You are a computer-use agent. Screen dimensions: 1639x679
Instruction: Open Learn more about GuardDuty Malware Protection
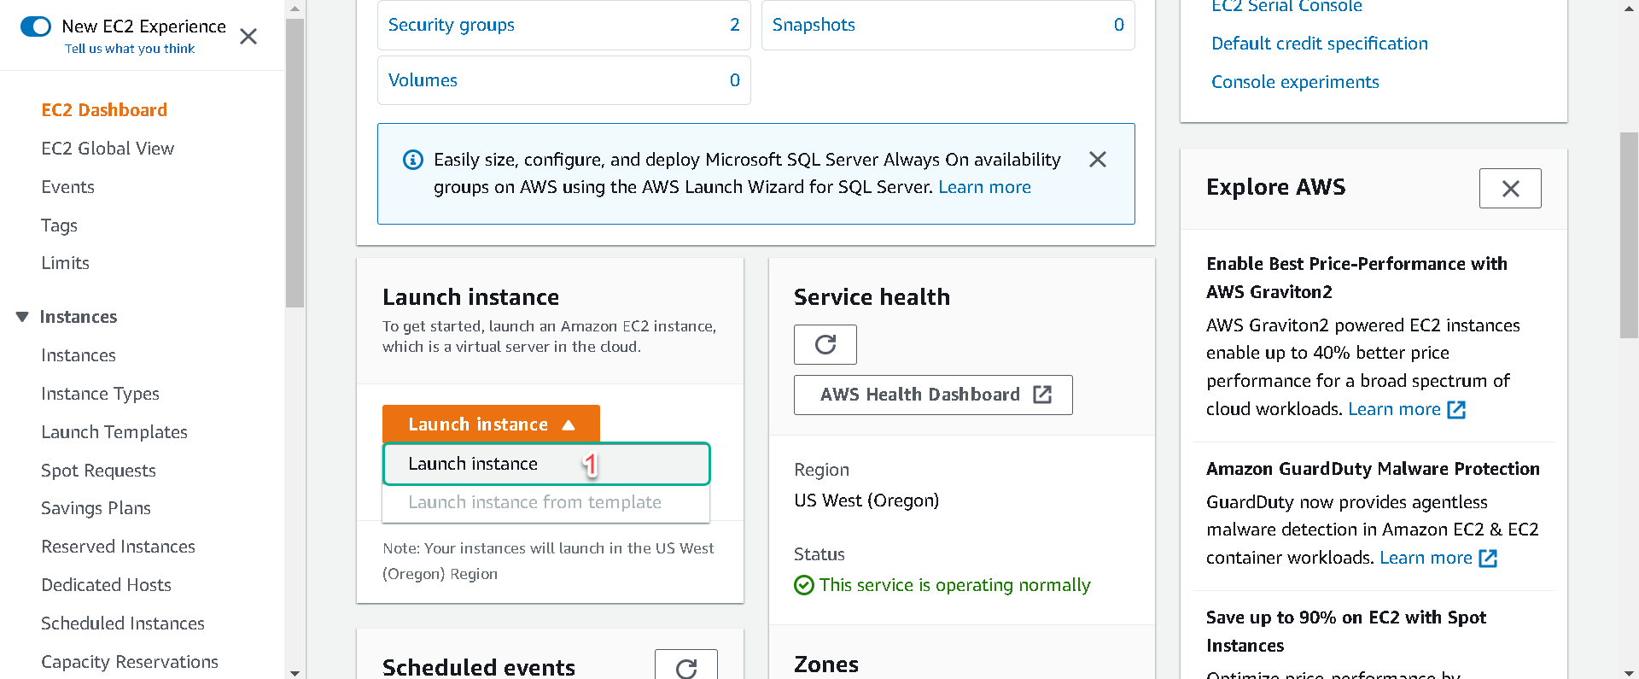click(1426, 558)
